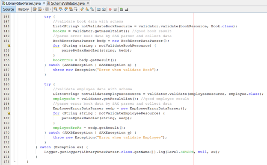Viewport: 267px width, 165px height.
Task: Click "Logger.getLogger" on line 174
Action: pos(62,152)
